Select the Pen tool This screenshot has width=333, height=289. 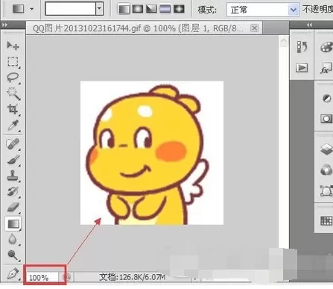click(13, 273)
